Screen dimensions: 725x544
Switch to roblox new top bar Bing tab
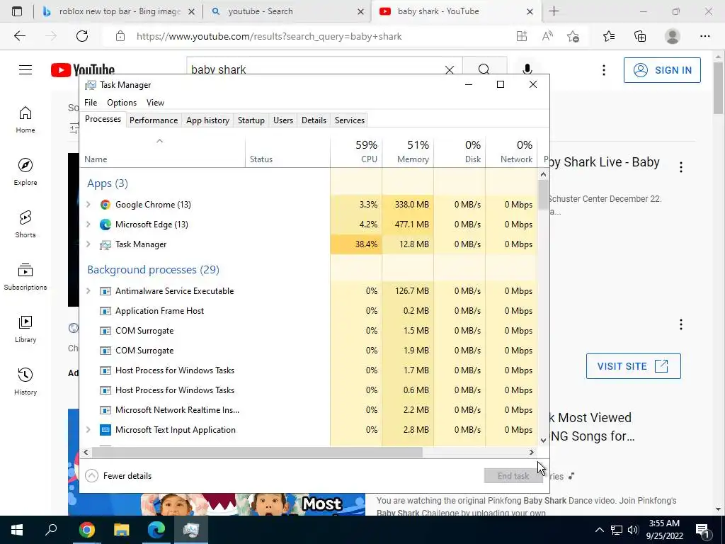pyautogui.click(x=119, y=11)
